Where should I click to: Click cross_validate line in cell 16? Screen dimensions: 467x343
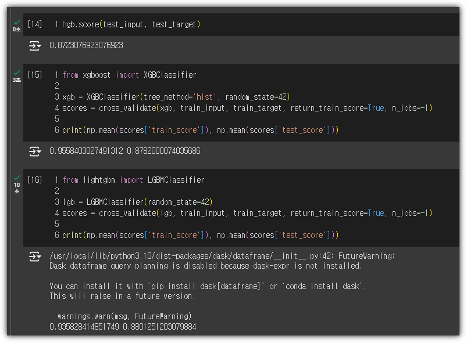[247, 213]
